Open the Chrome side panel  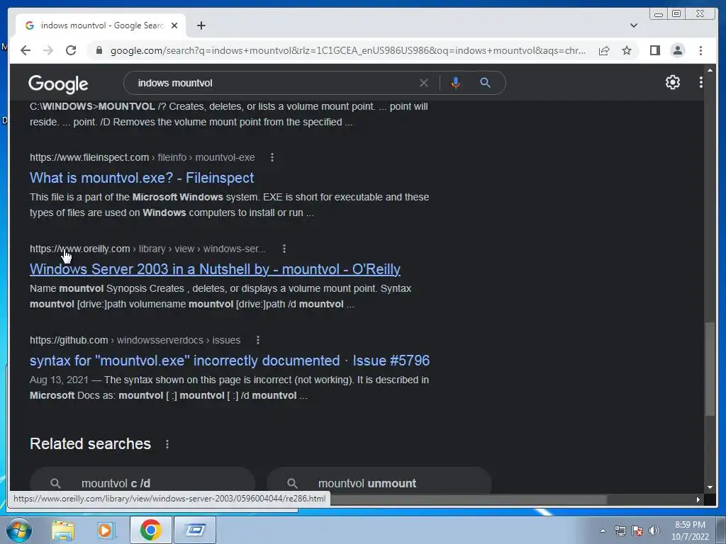pyautogui.click(x=654, y=50)
